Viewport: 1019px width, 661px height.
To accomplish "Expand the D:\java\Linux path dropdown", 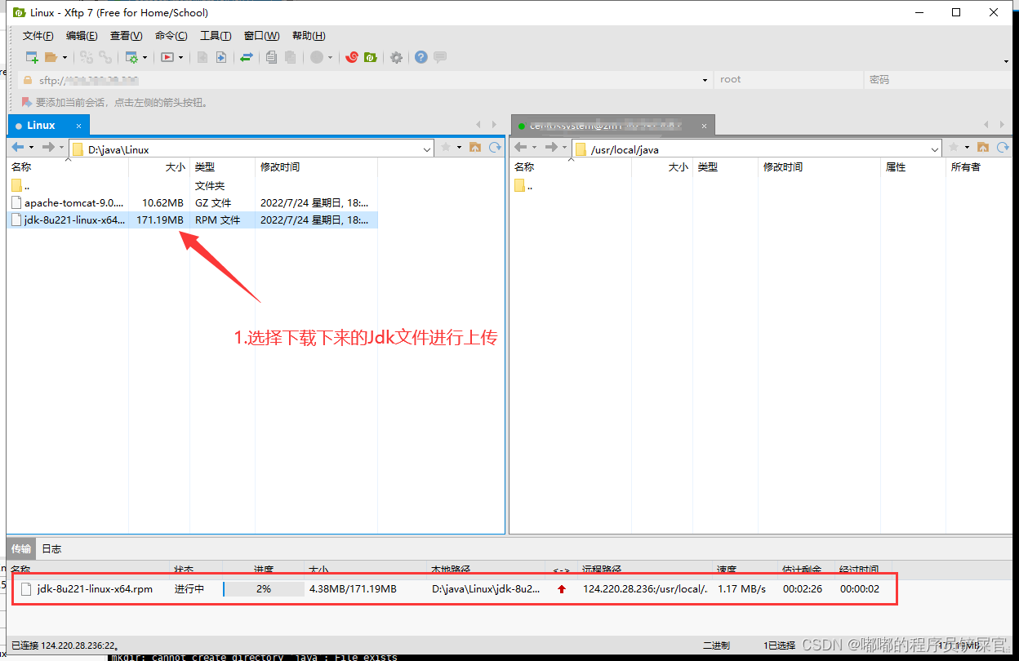I will [x=427, y=149].
